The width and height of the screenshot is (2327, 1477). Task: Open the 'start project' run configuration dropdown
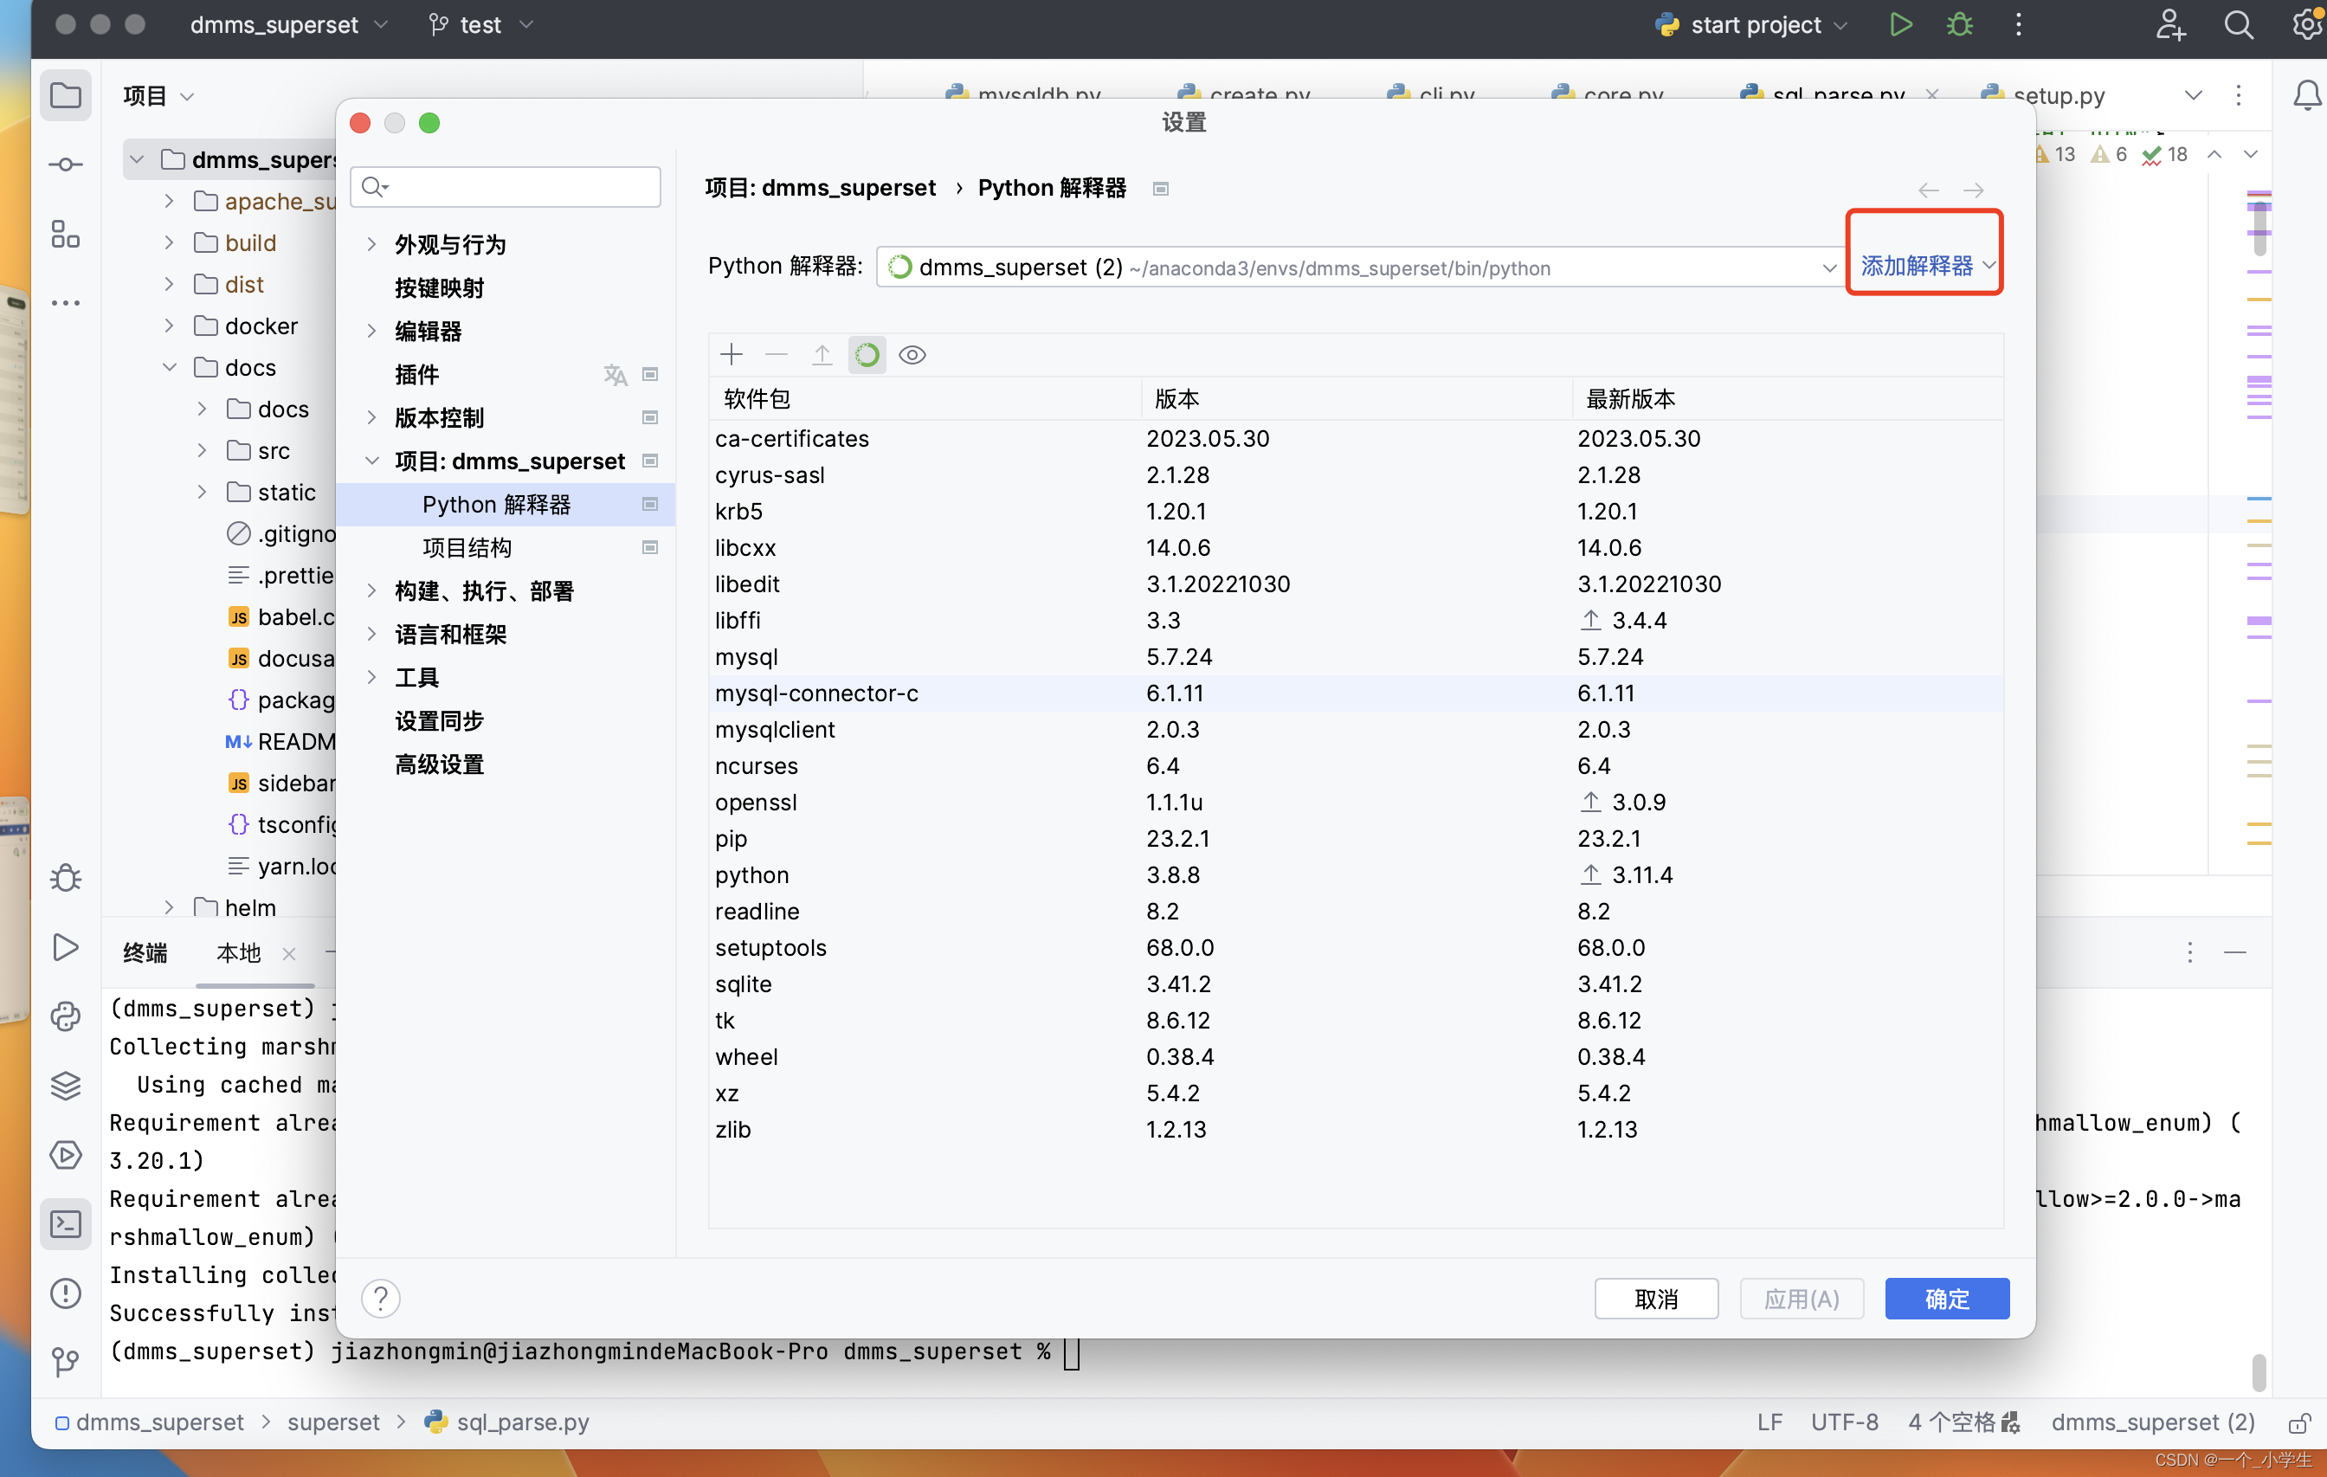coord(1750,24)
